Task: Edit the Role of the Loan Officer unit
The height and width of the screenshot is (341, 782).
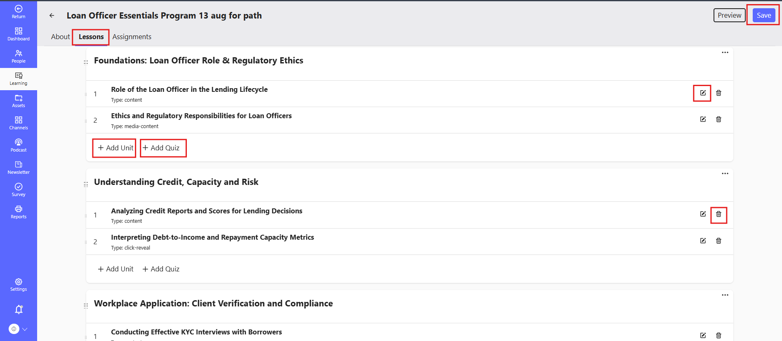Action: (x=703, y=93)
